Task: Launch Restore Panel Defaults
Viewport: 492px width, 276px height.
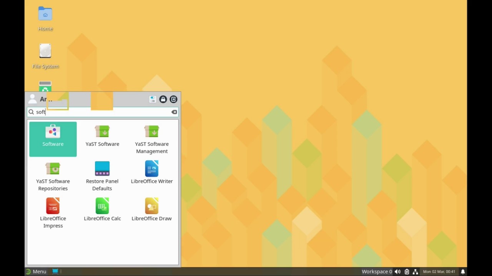Action: (102, 177)
